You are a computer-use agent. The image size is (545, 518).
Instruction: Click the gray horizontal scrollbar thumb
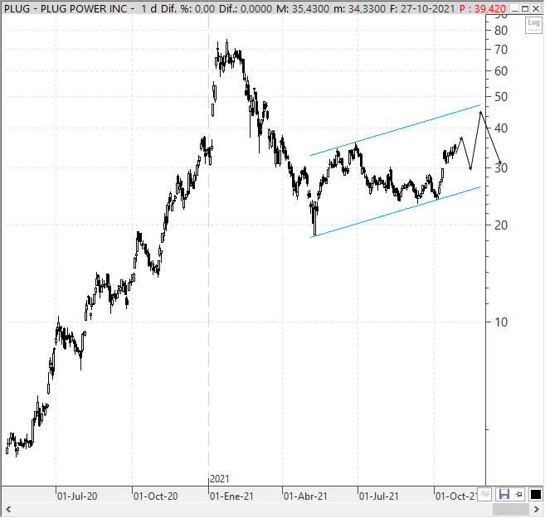pyautogui.click(x=511, y=510)
